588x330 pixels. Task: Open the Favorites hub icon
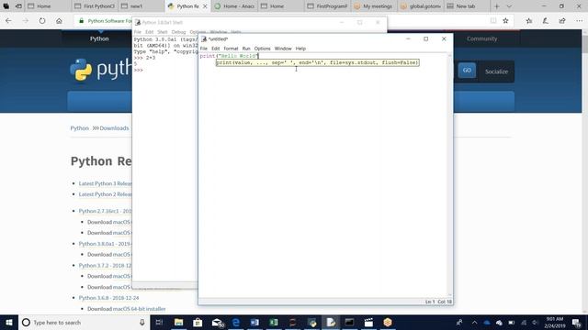point(529,21)
